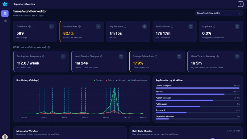The image size is (247, 139).
Task: Click the 1m 15s average duration value
Action: tap(115, 33)
